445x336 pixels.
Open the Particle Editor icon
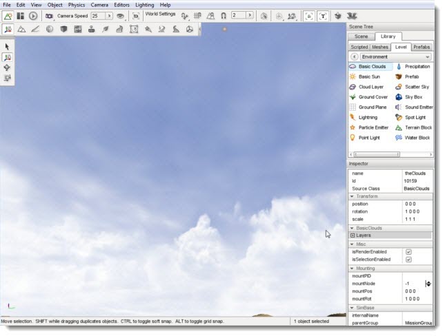point(148,29)
